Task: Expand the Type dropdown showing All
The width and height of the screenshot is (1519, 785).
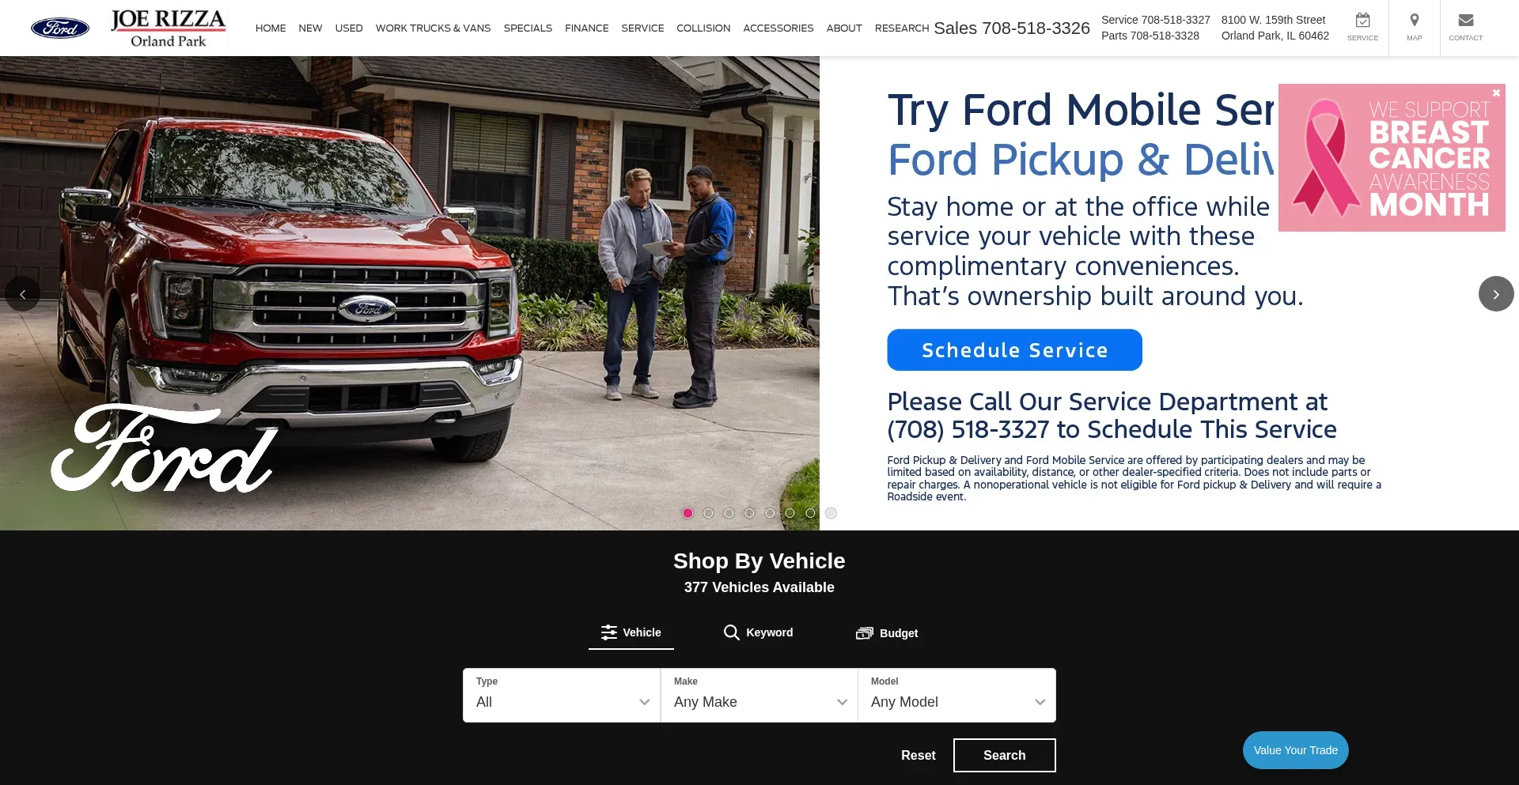Action: click(562, 695)
